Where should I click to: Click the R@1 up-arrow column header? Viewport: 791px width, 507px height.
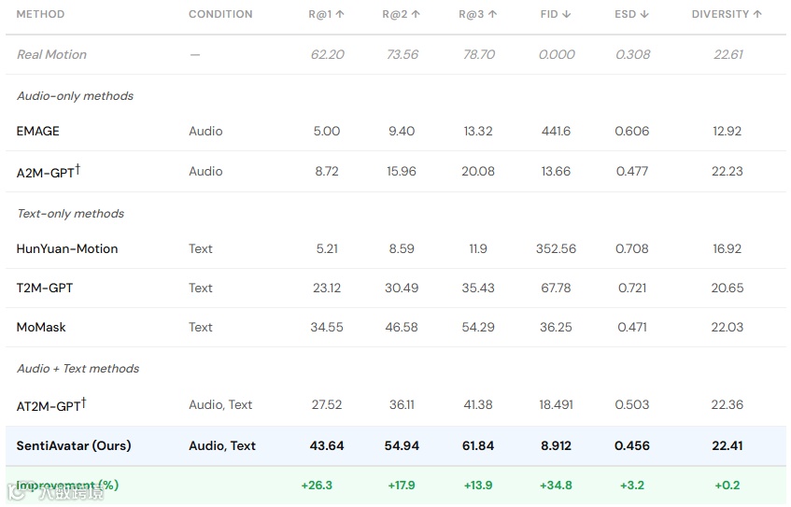[x=327, y=14]
